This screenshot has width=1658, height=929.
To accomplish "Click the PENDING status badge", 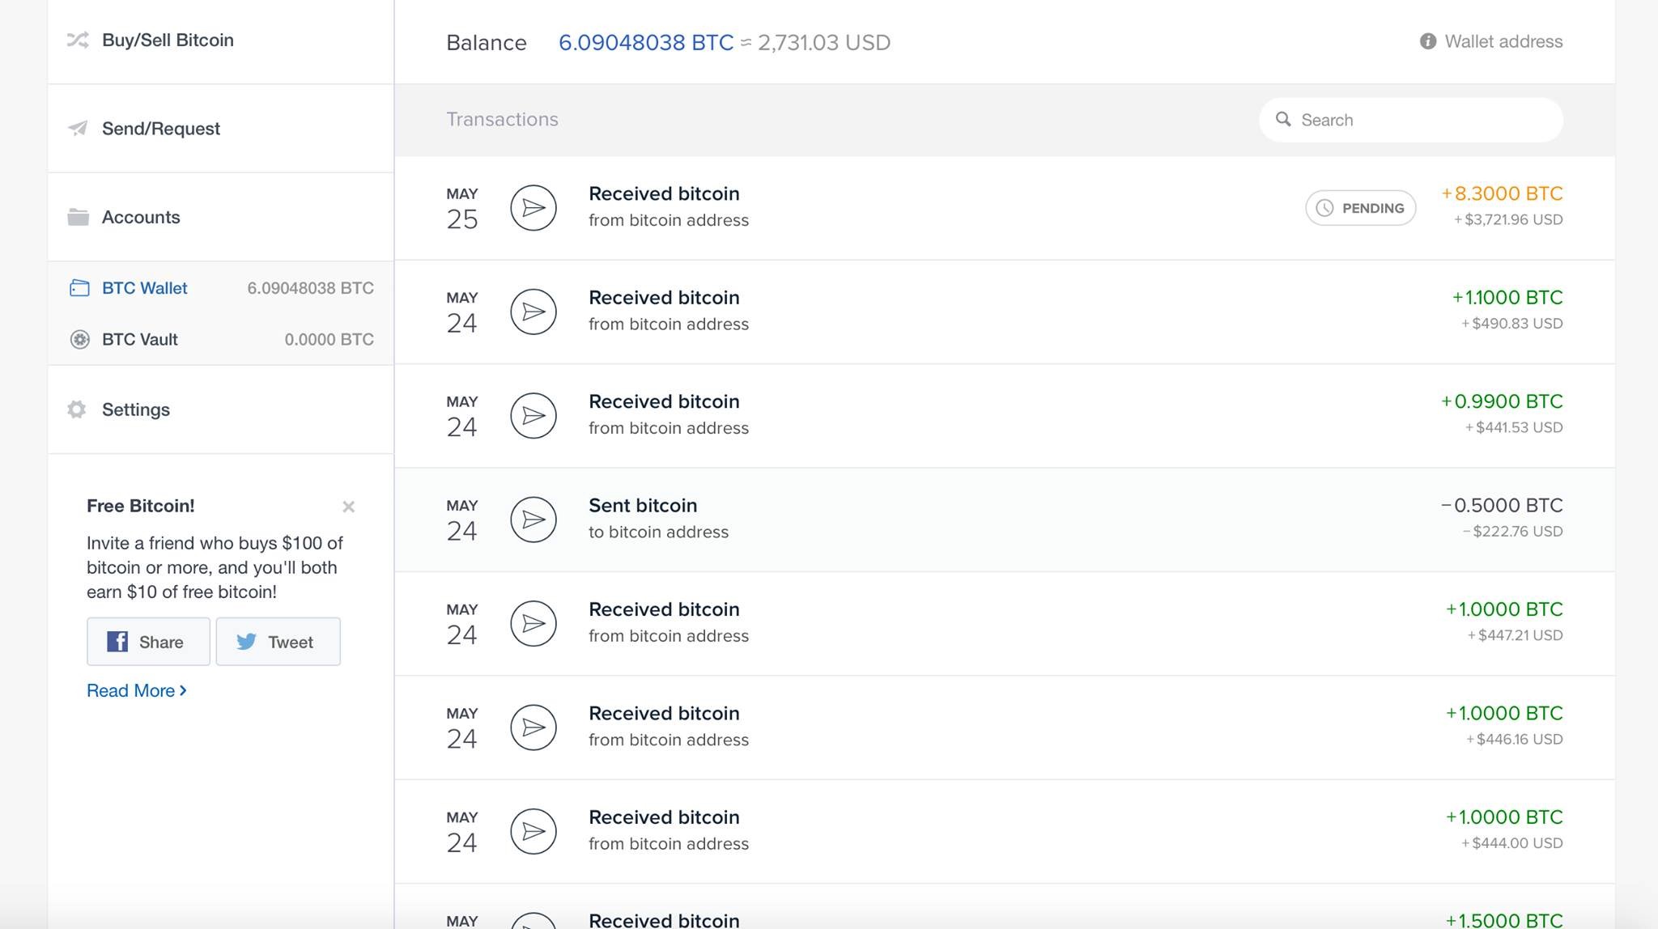I will click(x=1360, y=208).
